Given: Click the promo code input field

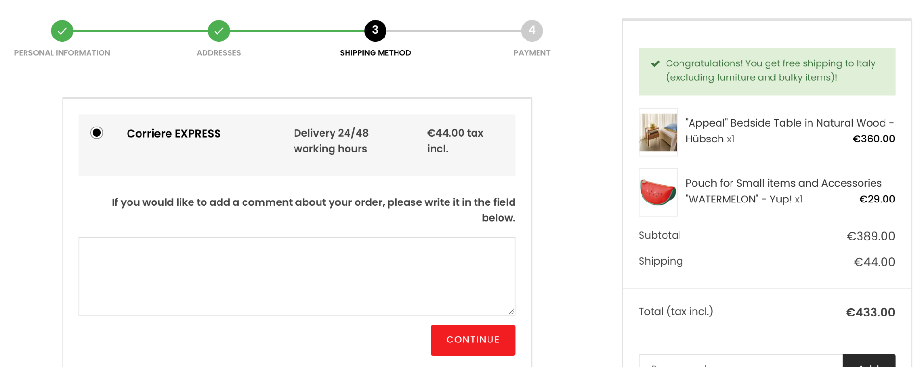Looking at the screenshot, I should pos(740,362).
